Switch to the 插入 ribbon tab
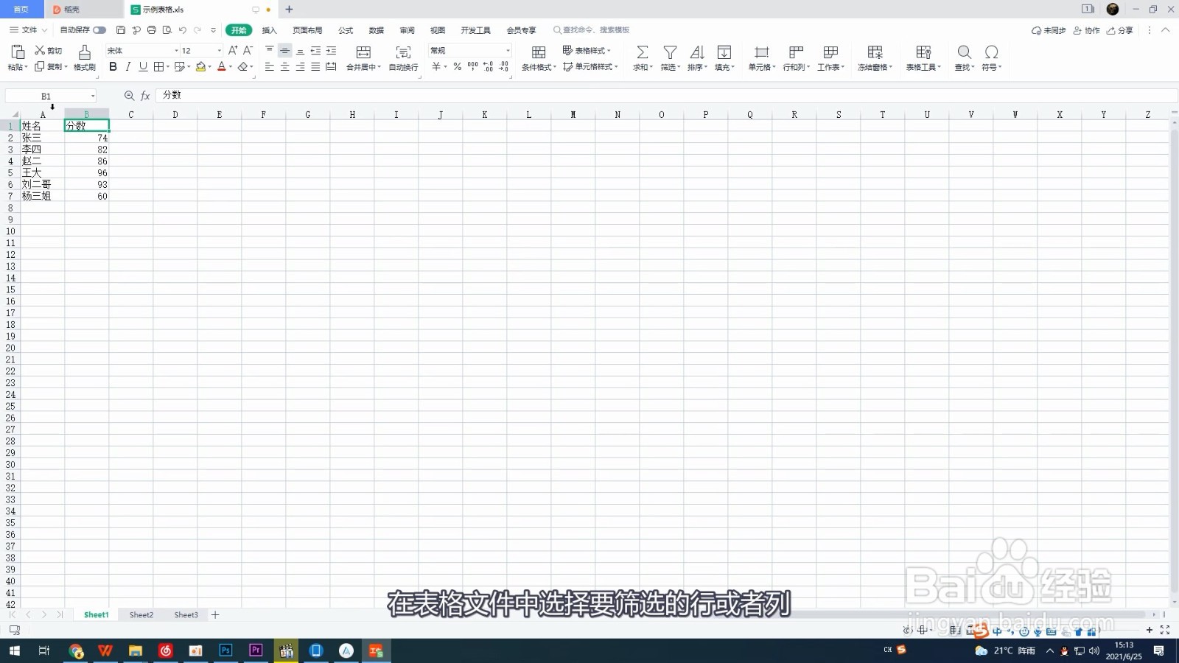This screenshot has width=1179, height=663. (269, 30)
